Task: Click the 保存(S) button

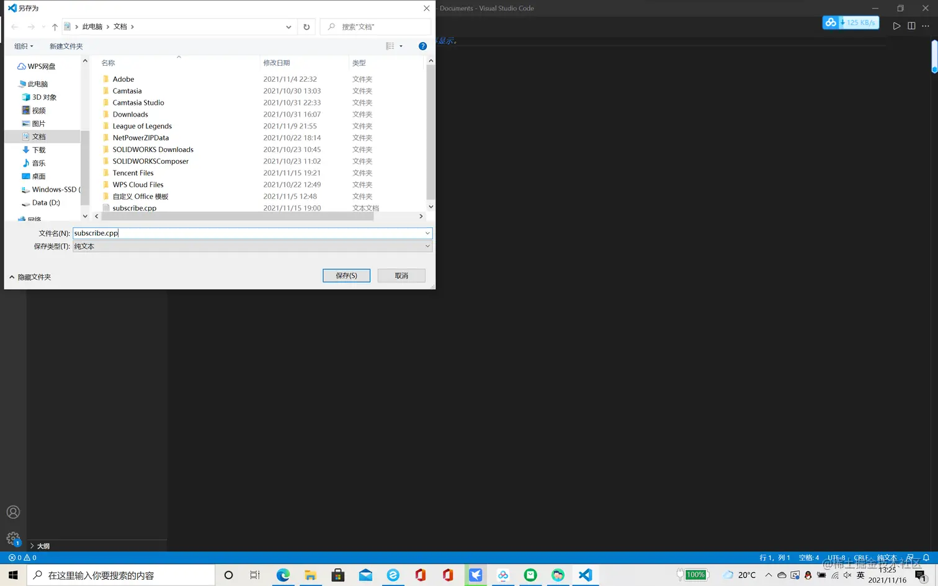Action: pyautogui.click(x=346, y=275)
